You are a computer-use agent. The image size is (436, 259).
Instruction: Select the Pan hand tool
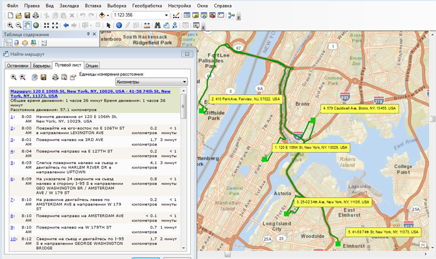[x=27, y=26]
